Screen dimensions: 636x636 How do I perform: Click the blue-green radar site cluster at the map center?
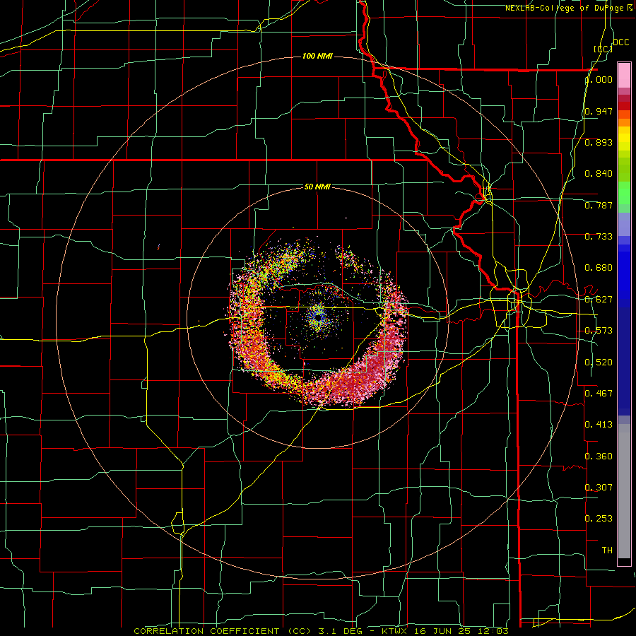pos(318,317)
